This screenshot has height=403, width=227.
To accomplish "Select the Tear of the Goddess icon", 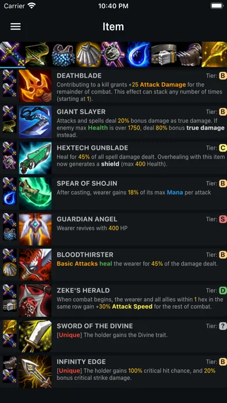I will 138,54.
